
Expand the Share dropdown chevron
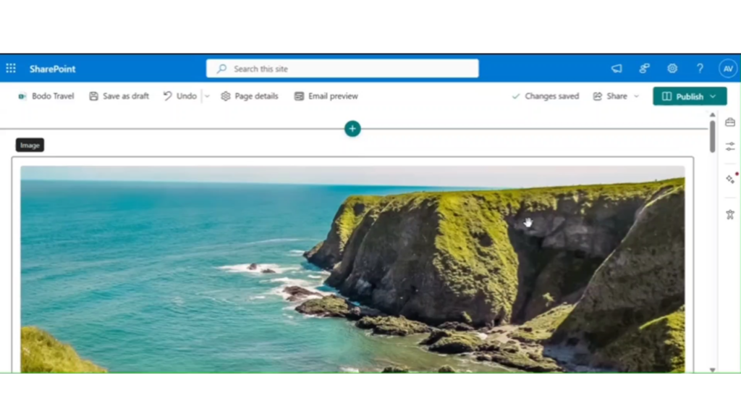tap(637, 96)
